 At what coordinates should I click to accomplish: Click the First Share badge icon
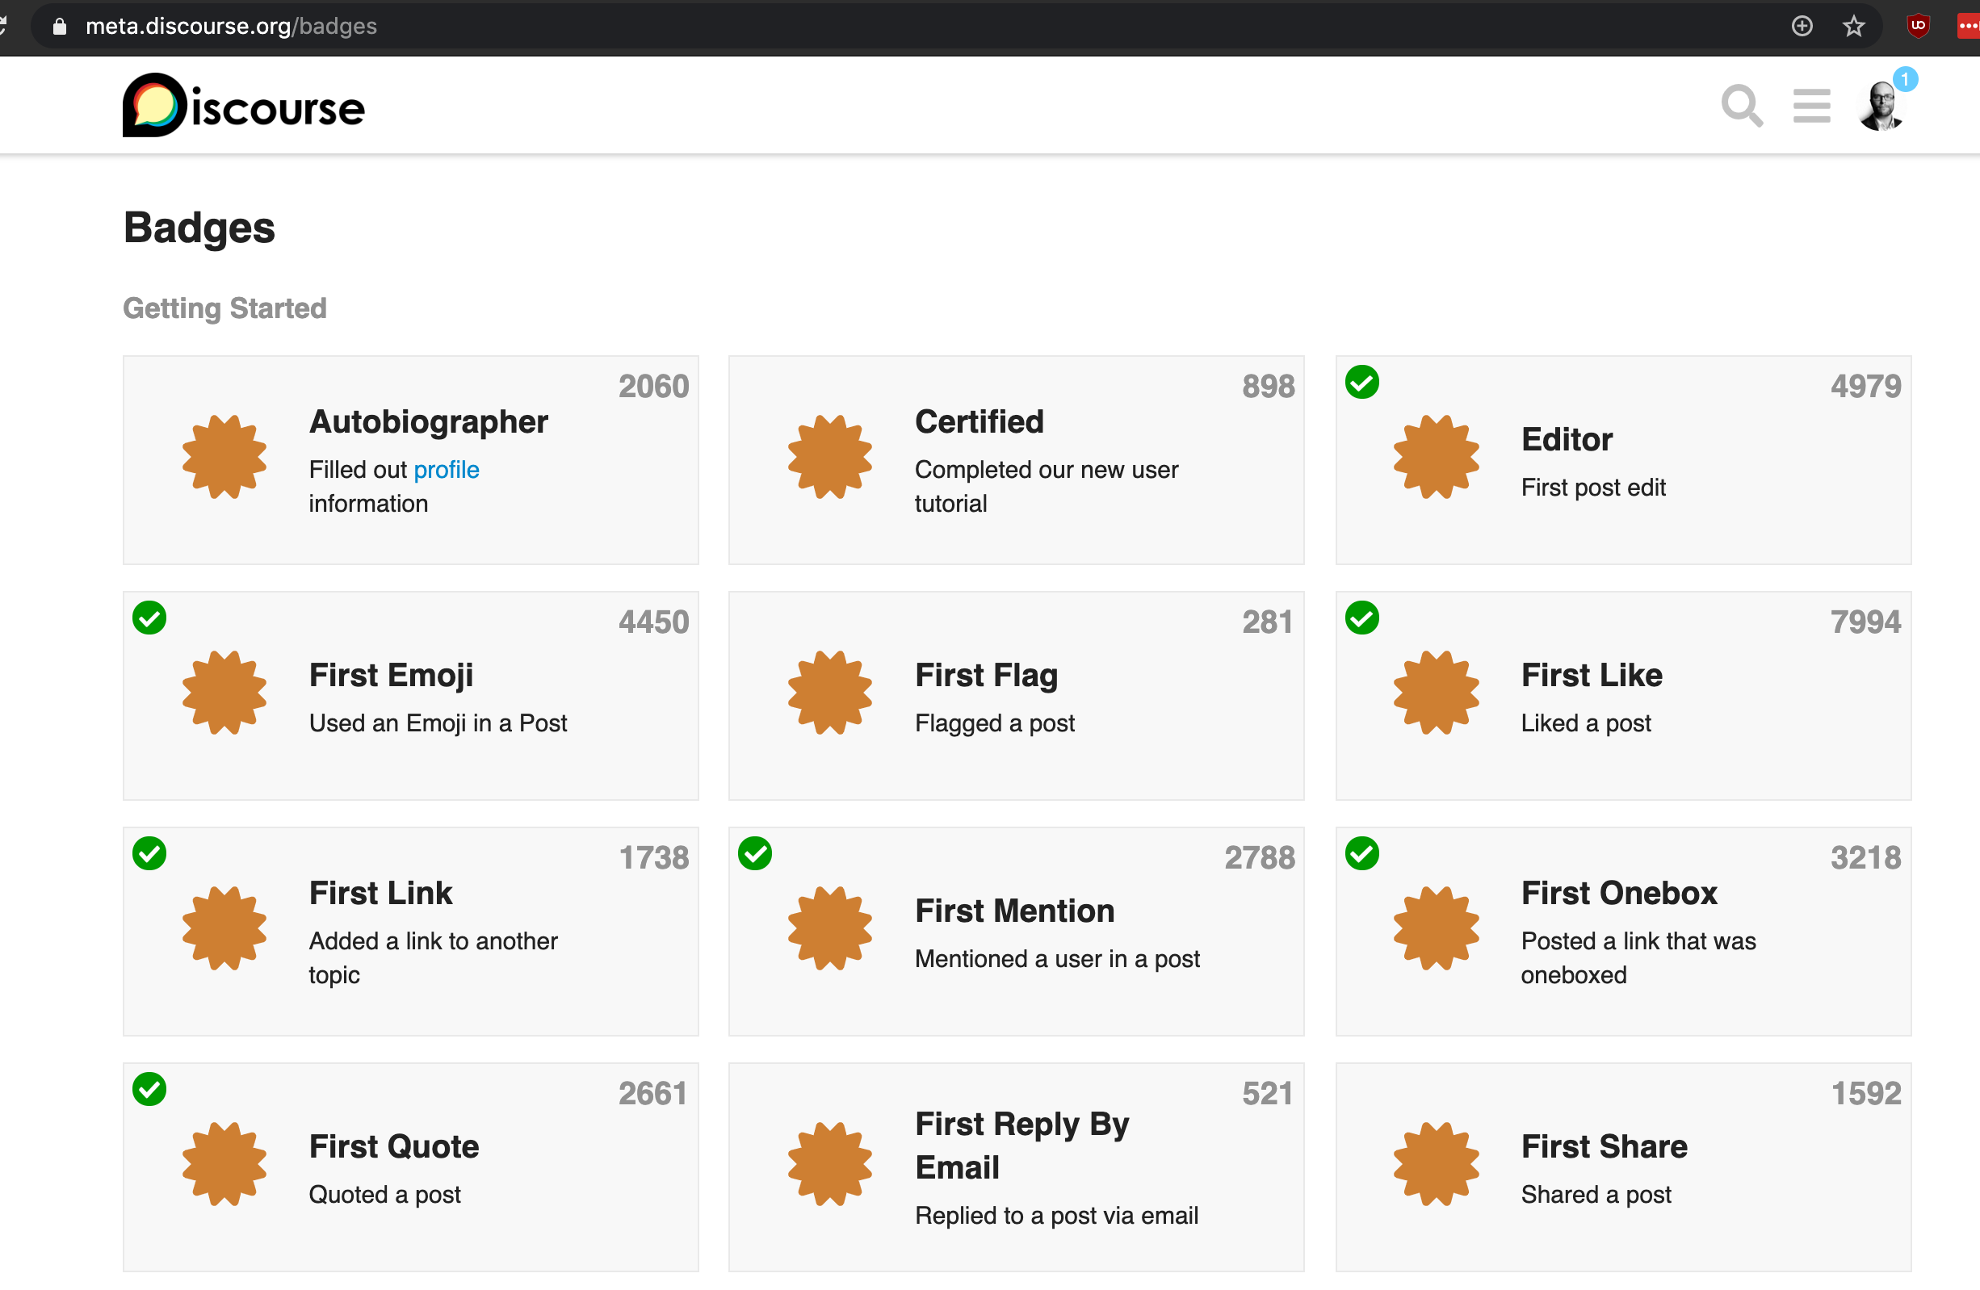click(x=1436, y=1163)
